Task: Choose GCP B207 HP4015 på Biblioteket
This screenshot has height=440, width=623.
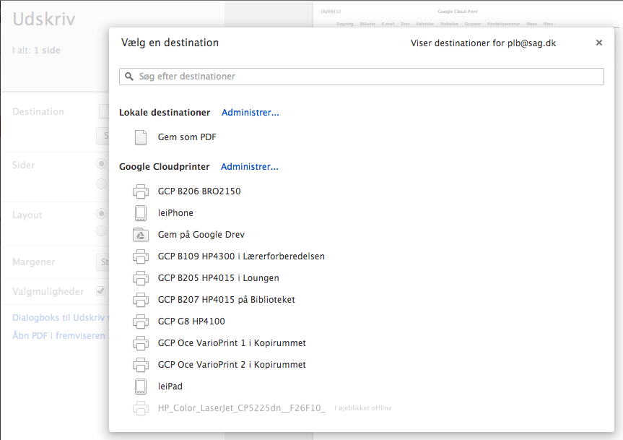Action: pos(226,300)
